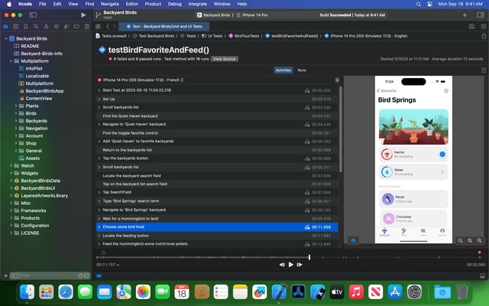489x306 pixels.
Task: Switch to the Runs tab
Action: [302, 70]
